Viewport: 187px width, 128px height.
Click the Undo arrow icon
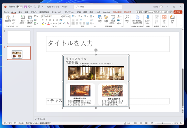tap(29, 7)
